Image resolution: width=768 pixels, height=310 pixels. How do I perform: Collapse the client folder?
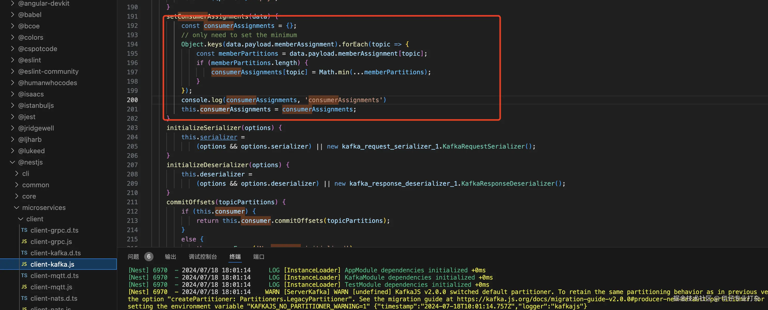tap(21, 219)
